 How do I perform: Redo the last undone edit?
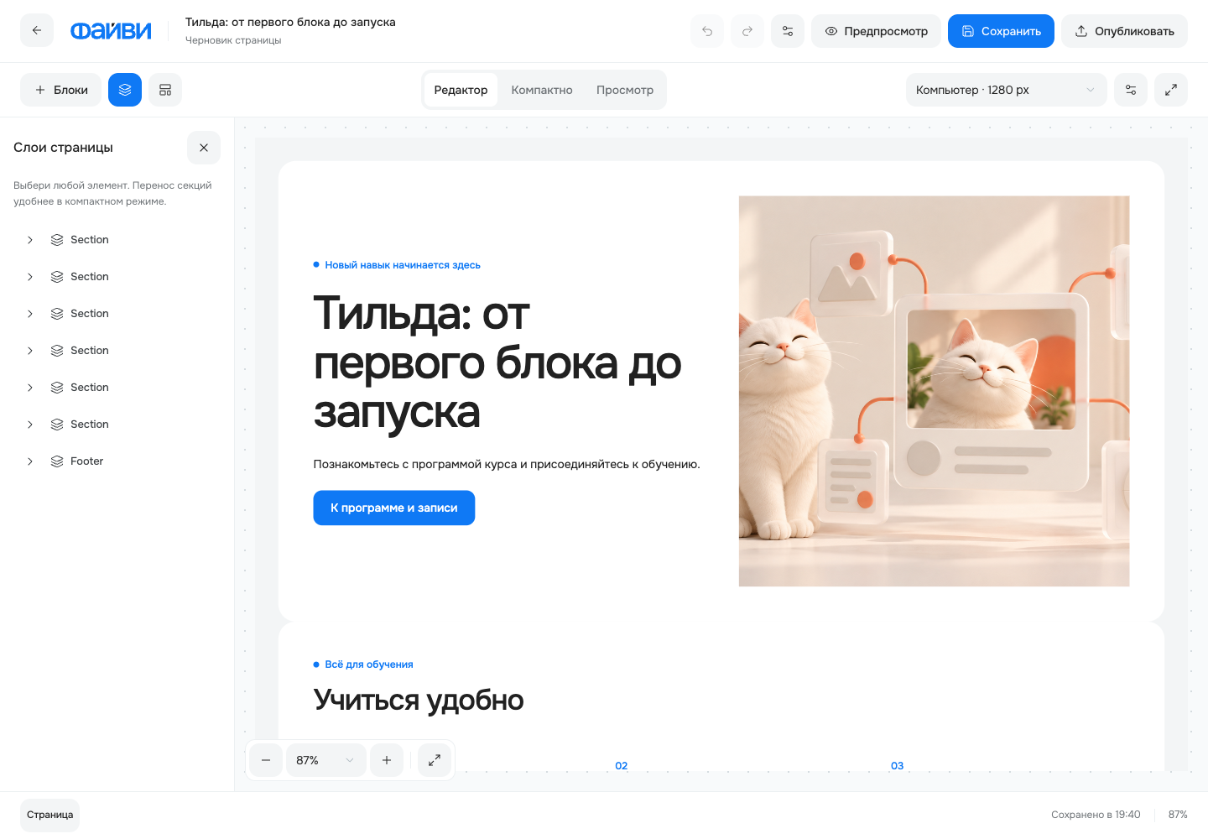pos(747,31)
